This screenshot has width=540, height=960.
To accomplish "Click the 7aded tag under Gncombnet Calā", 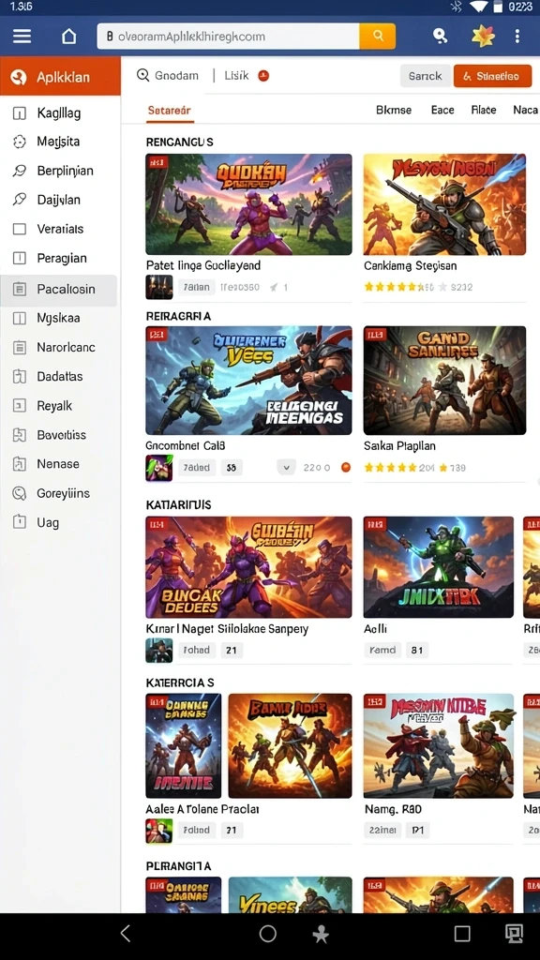I will pos(197,468).
